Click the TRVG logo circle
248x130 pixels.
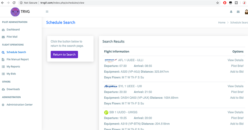15,12
